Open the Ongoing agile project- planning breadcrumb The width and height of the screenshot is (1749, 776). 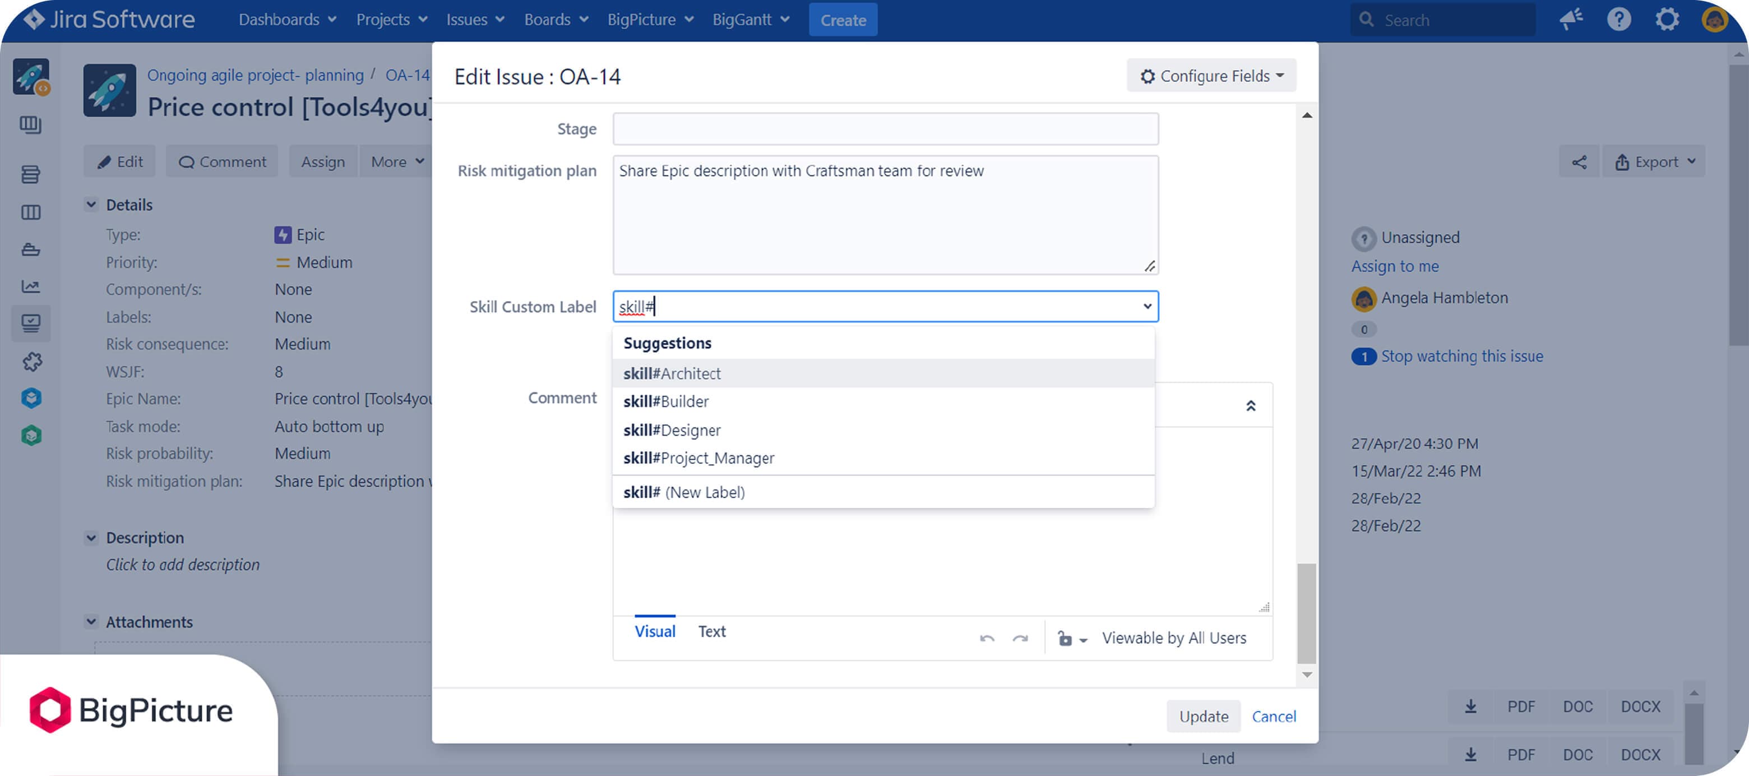pyautogui.click(x=255, y=75)
